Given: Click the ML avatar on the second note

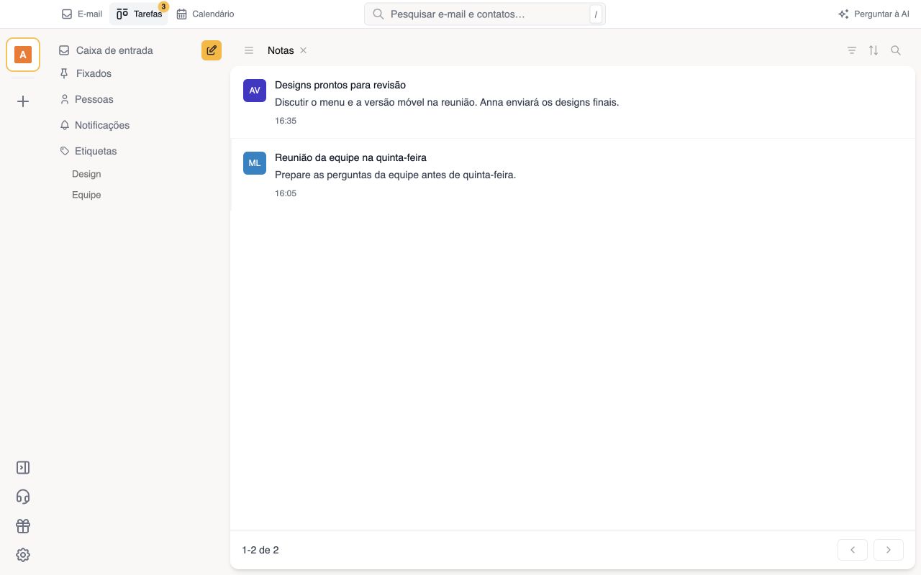Looking at the screenshot, I should (255, 163).
